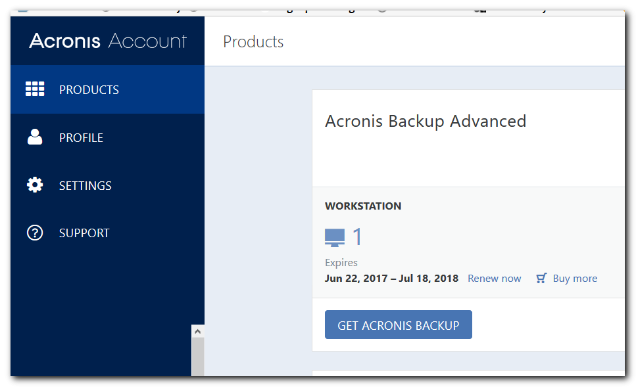
Task: Switch to the PROFILE section
Action: (x=81, y=137)
